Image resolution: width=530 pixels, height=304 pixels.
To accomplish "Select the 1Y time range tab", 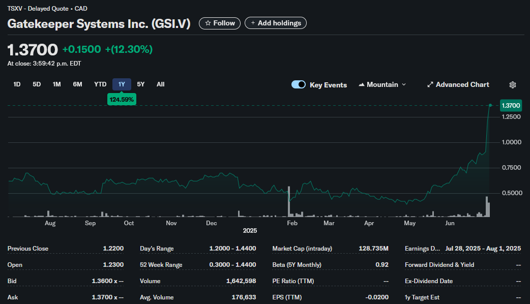I will tap(122, 84).
